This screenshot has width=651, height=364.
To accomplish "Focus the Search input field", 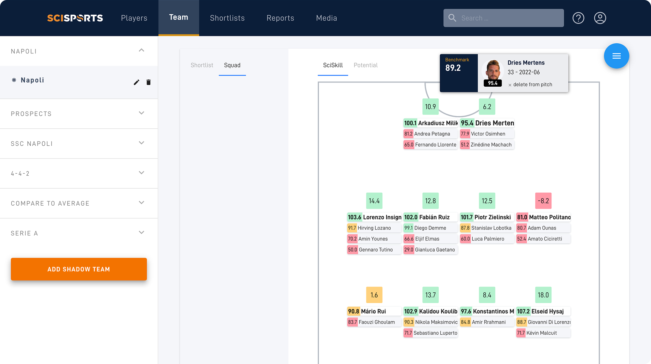I will coord(504,18).
